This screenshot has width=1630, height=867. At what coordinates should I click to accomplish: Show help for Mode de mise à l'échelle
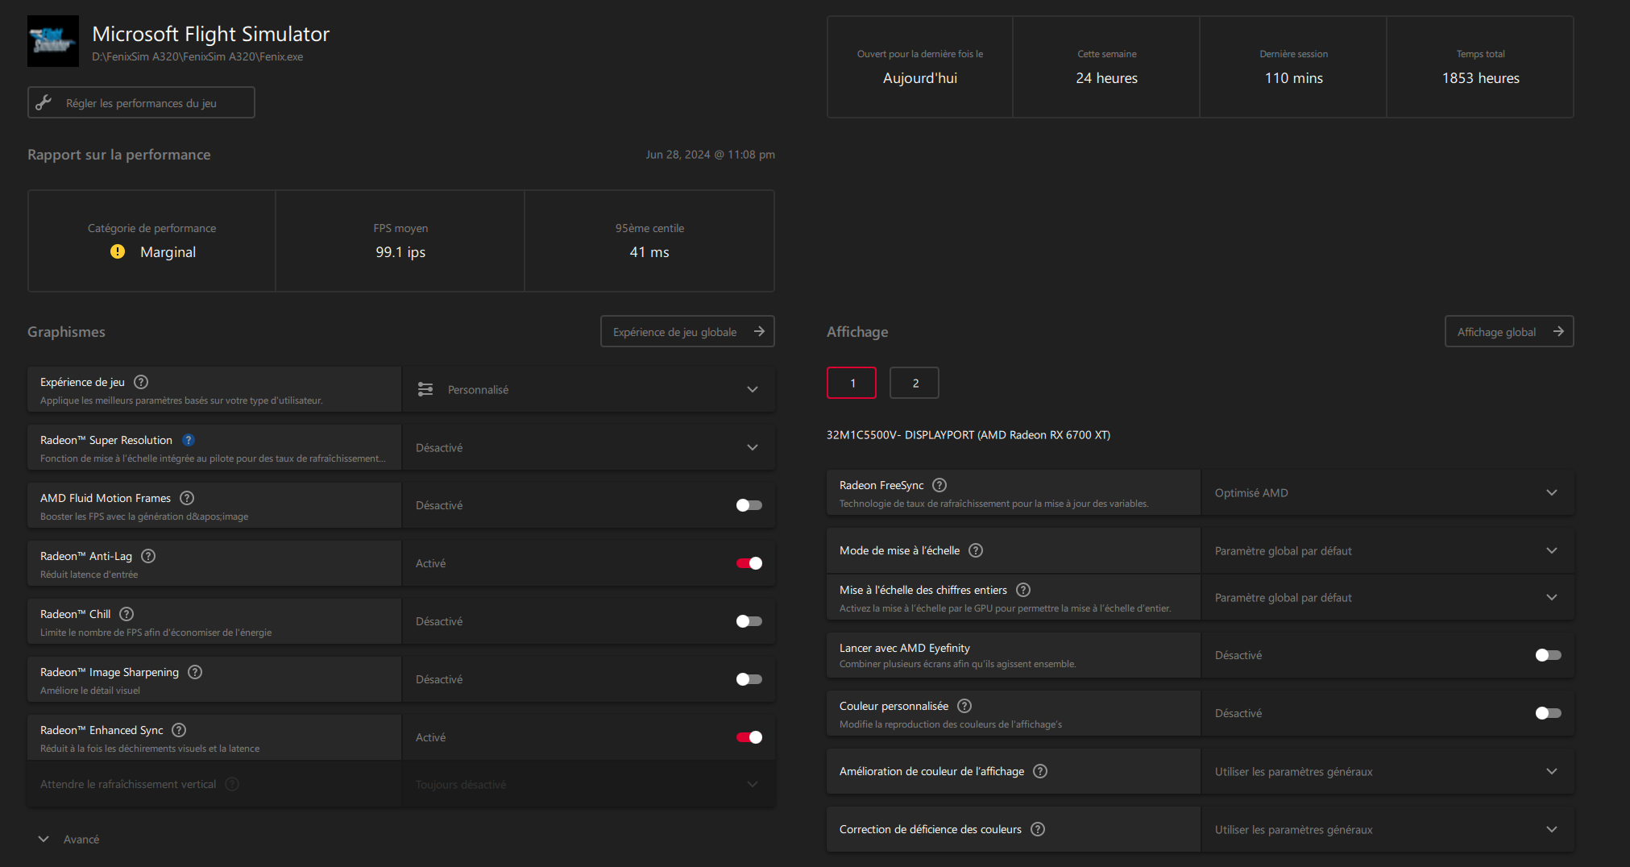pos(976,550)
